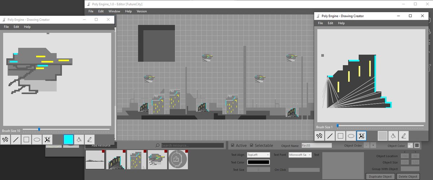Click the cyan color swatch
Viewport: 433px width, 180px height.
point(69,140)
